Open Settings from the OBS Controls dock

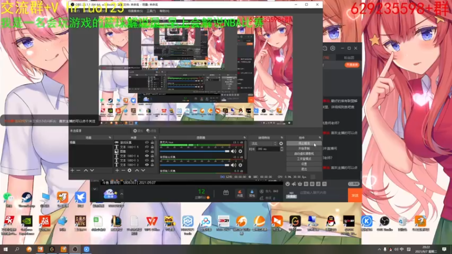pos(304,164)
